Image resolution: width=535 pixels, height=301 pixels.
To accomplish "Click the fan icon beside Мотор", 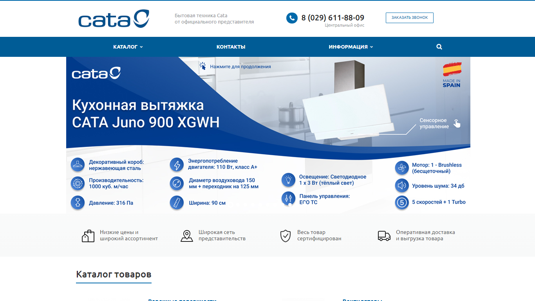I will 402,168.
